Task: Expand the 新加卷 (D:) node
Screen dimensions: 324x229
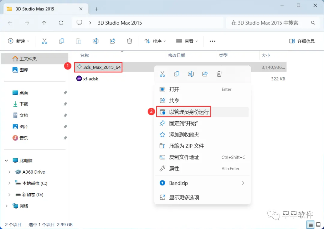Action: pos(9,195)
